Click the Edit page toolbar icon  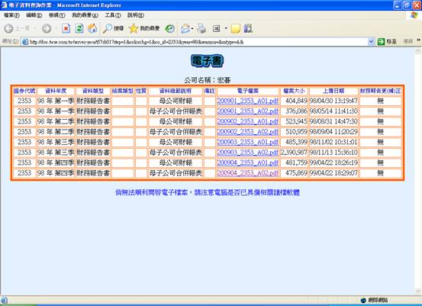(217, 28)
